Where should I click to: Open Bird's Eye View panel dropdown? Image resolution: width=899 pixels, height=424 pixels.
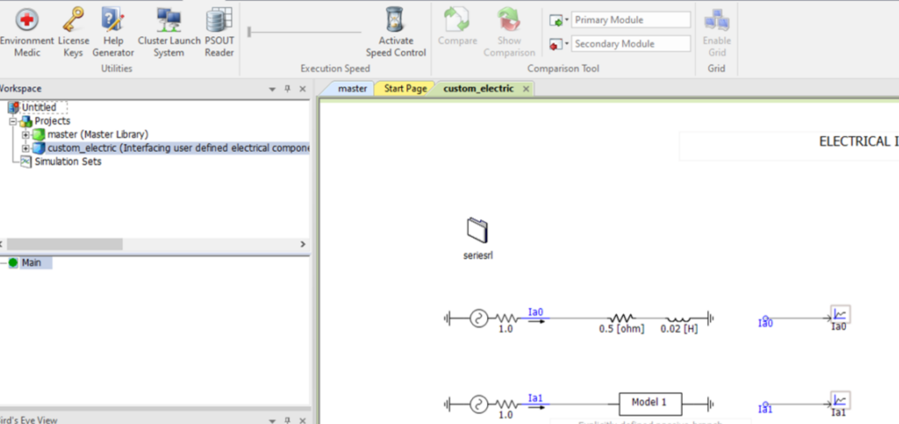coord(272,421)
